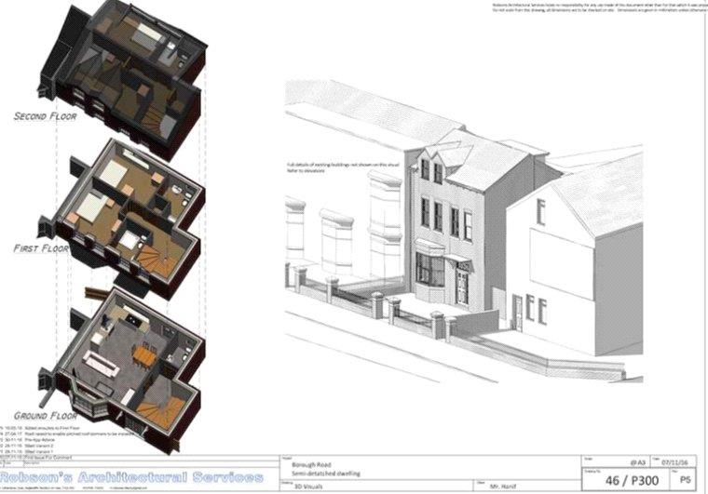Click the '3D Visuals' drawing title
The width and height of the screenshot is (708, 494).
(x=306, y=487)
